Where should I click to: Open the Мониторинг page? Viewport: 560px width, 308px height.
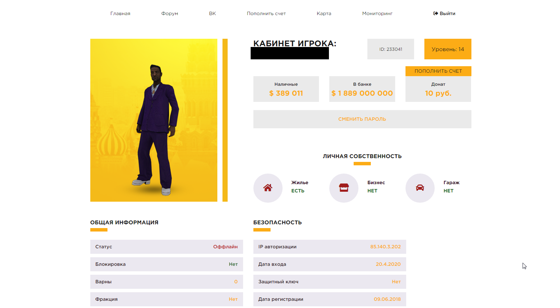(377, 13)
